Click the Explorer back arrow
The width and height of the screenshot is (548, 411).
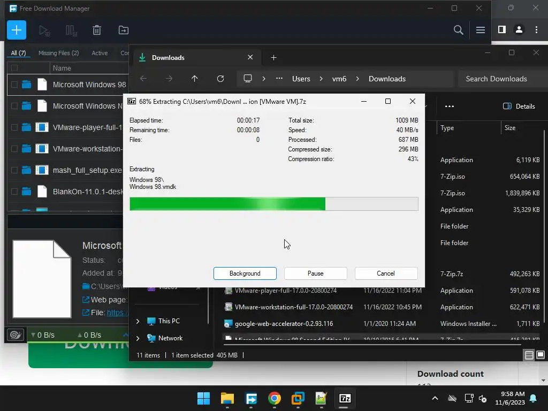tap(143, 79)
